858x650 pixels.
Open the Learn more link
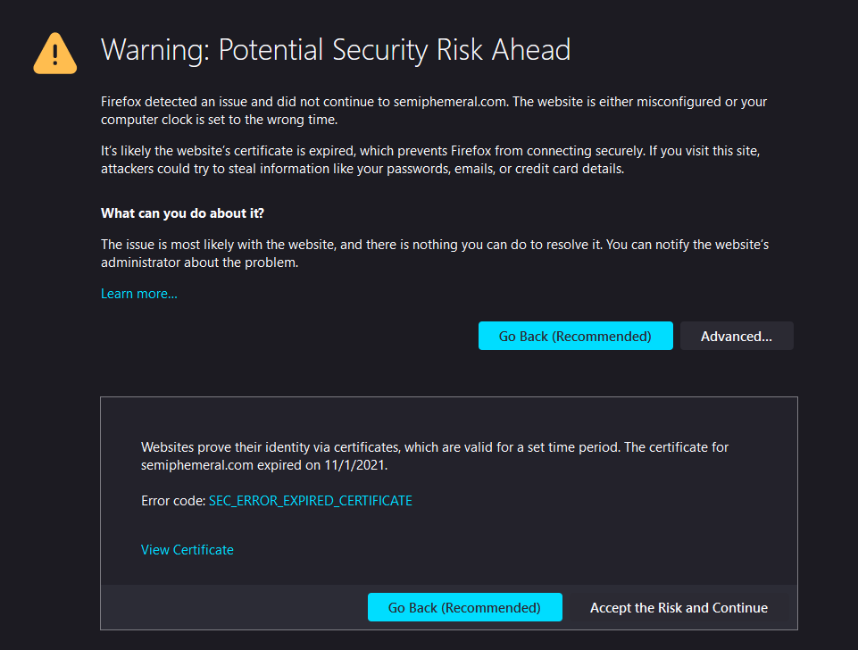pyautogui.click(x=138, y=293)
